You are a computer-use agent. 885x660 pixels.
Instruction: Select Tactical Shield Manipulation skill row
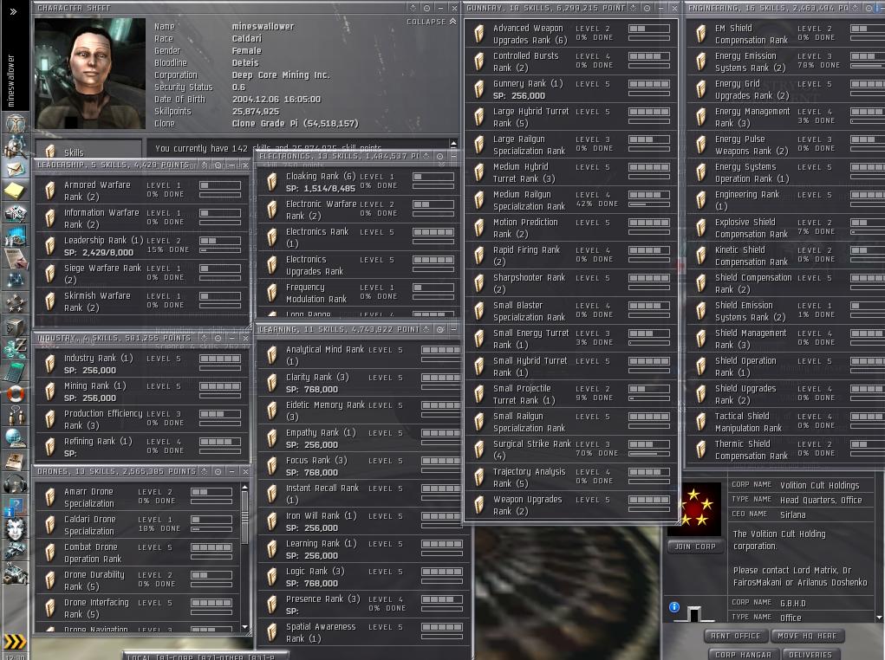(787, 422)
